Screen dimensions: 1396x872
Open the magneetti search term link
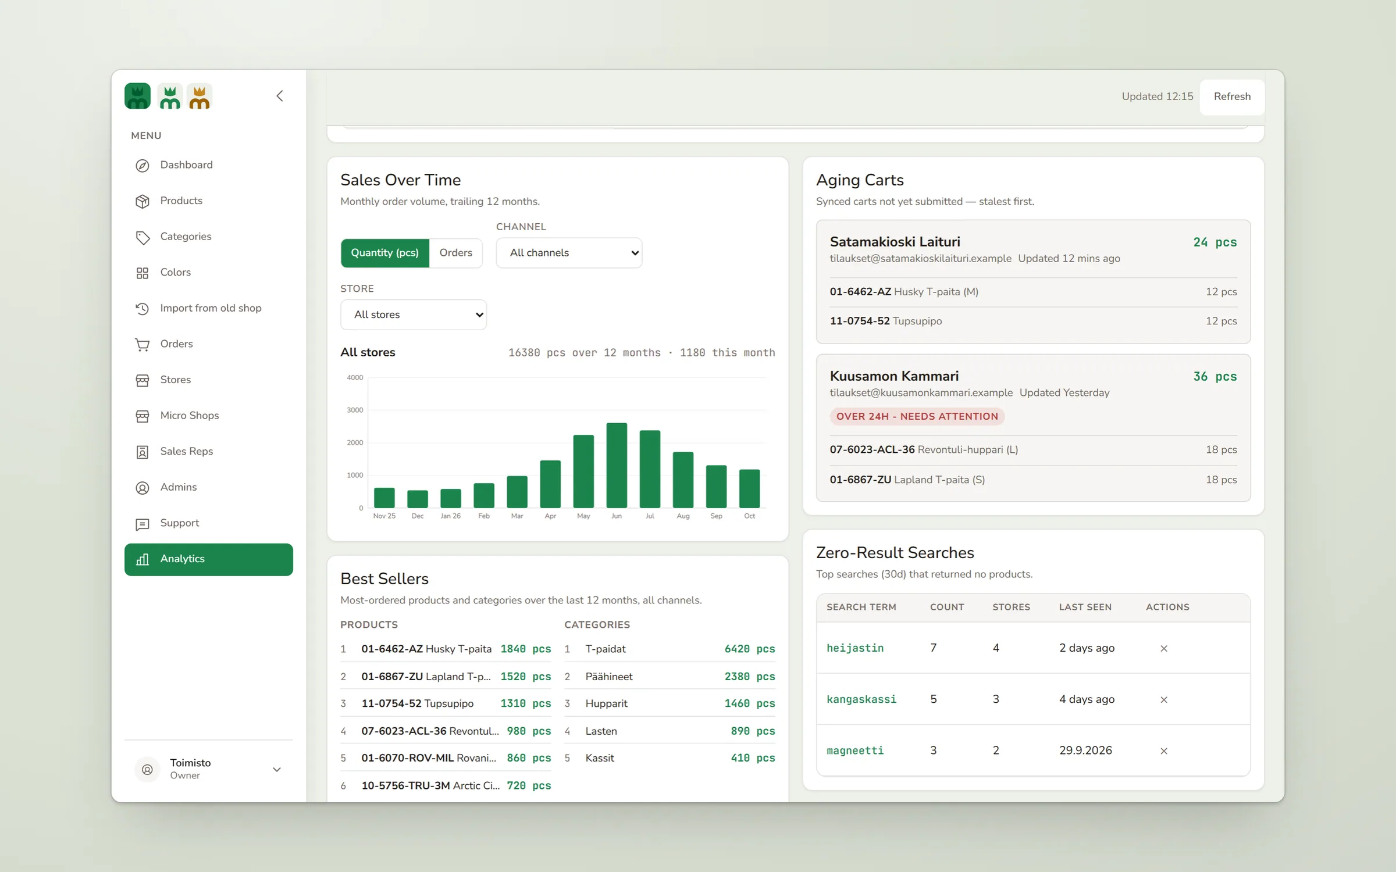click(855, 751)
